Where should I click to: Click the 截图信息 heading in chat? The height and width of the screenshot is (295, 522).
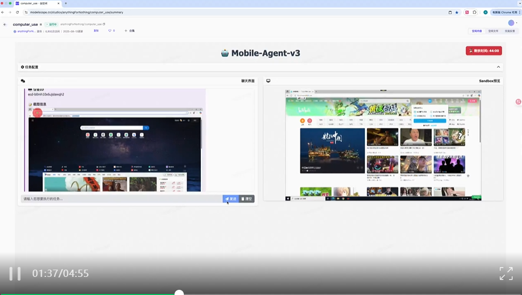pyautogui.click(x=39, y=104)
